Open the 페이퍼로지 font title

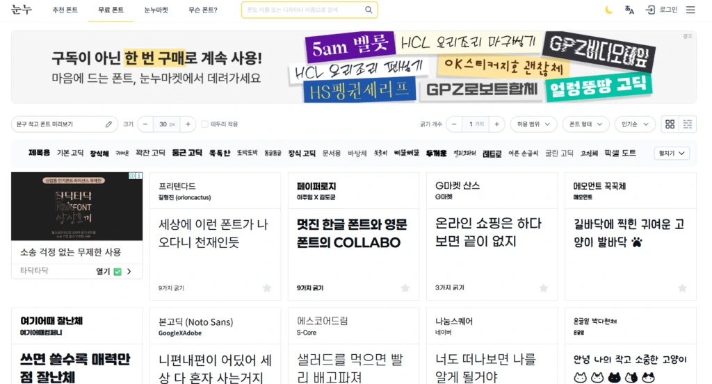pos(316,186)
